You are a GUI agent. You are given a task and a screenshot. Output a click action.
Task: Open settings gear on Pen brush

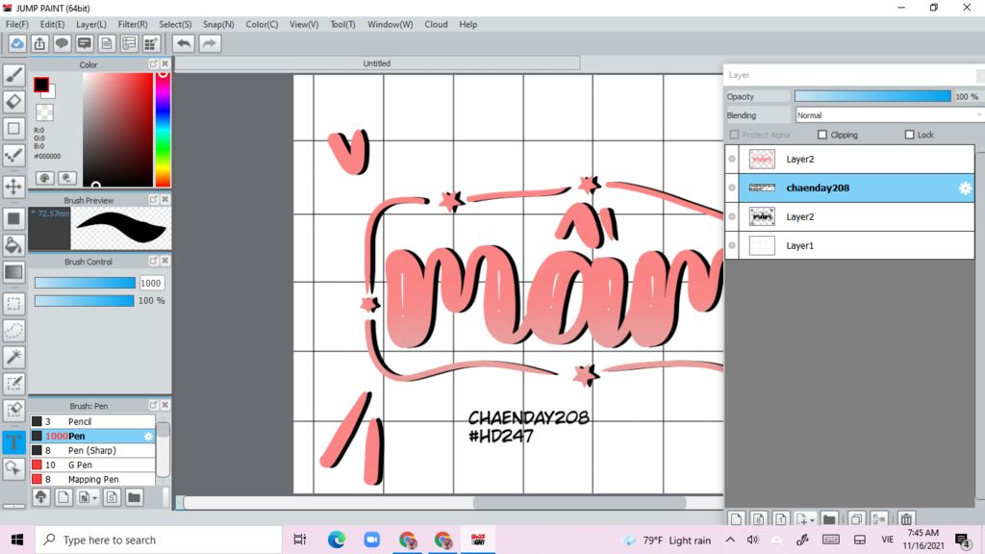(x=148, y=436)
